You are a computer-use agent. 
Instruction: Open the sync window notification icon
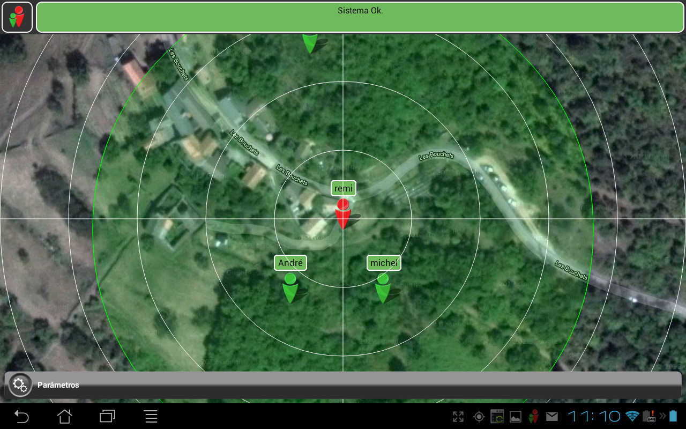497,417
